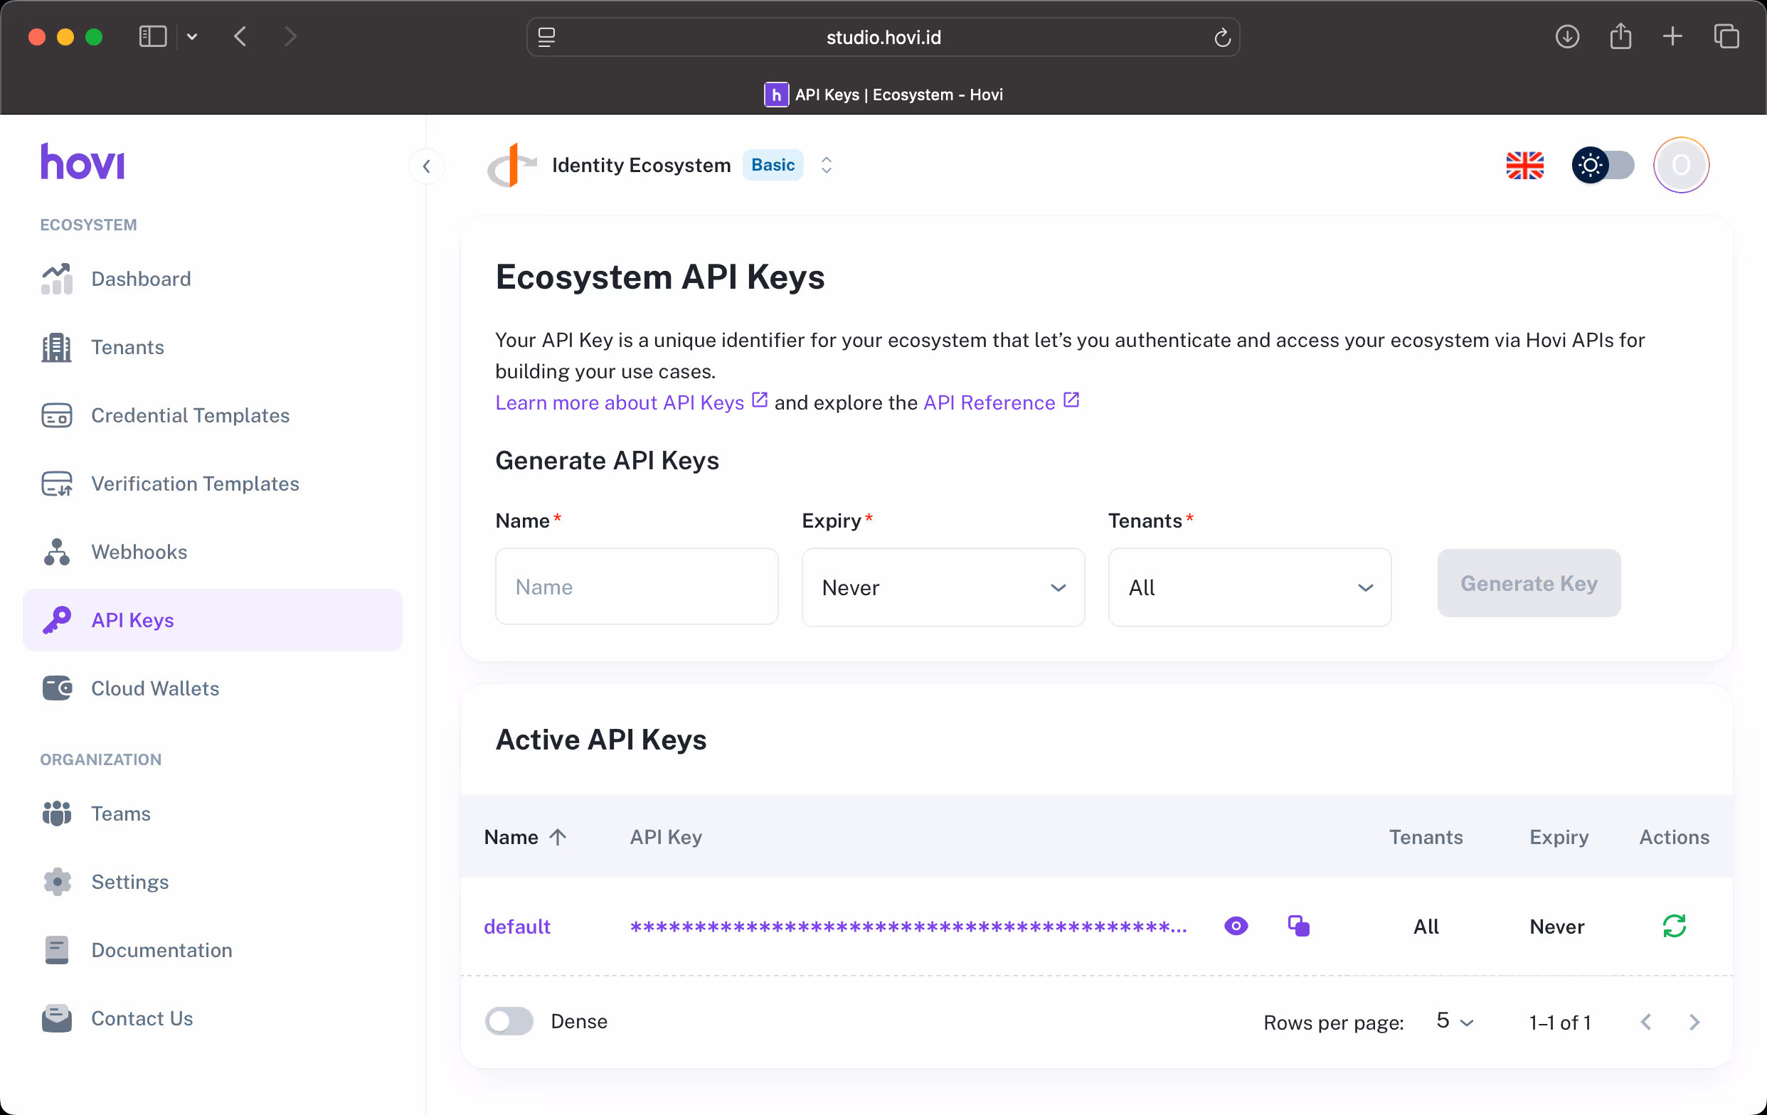Click the API Keys key icon
The height and width of the screenshot is (1115, 1767).
coord(56,620)
